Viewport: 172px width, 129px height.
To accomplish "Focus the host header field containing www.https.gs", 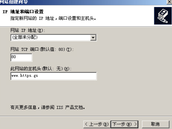I will [x=54, y=76].
